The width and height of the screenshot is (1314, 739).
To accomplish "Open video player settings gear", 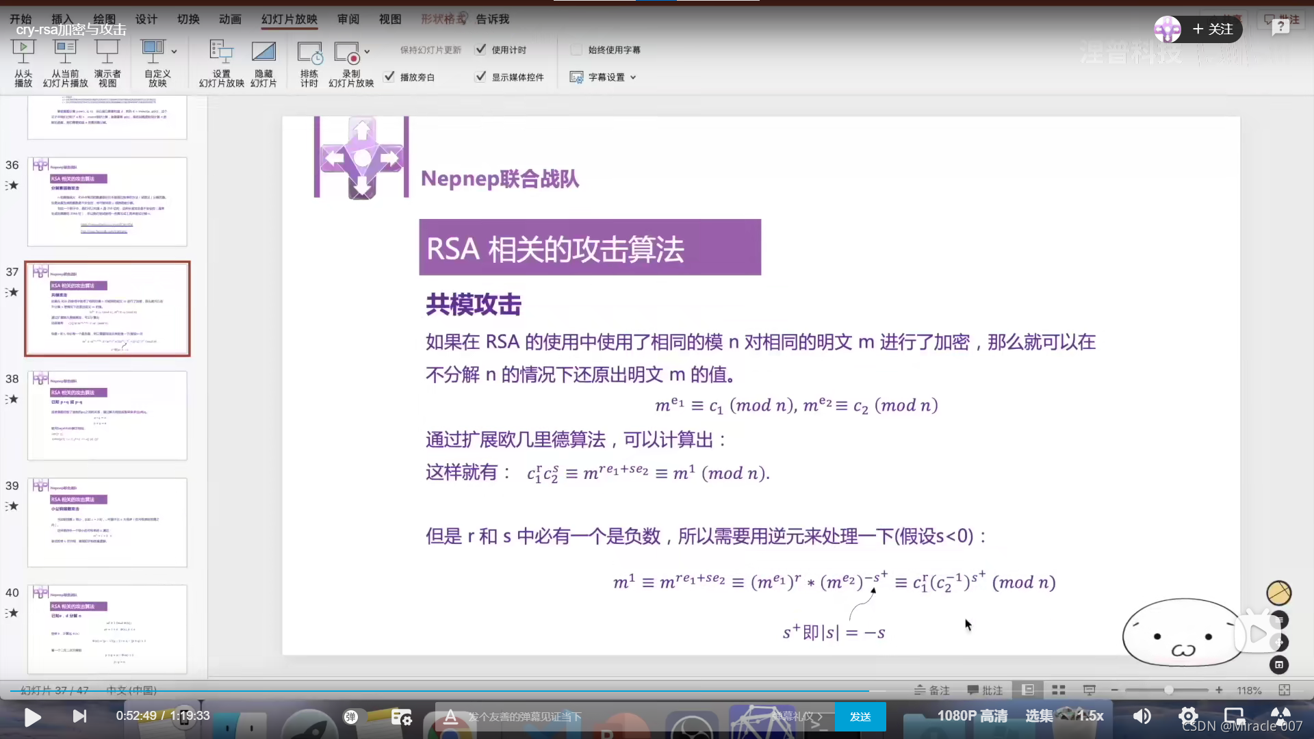I will [x=1187, y=716].
